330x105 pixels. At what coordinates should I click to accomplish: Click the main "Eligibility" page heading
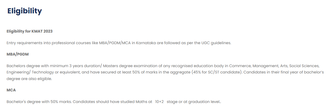[x=24, y=11]
